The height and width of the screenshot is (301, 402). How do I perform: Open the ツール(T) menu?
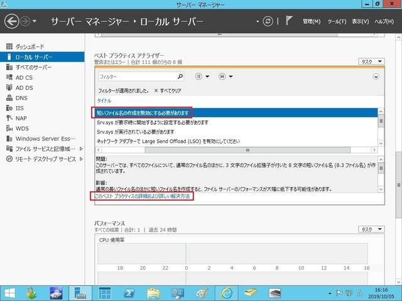coord(337,21)
